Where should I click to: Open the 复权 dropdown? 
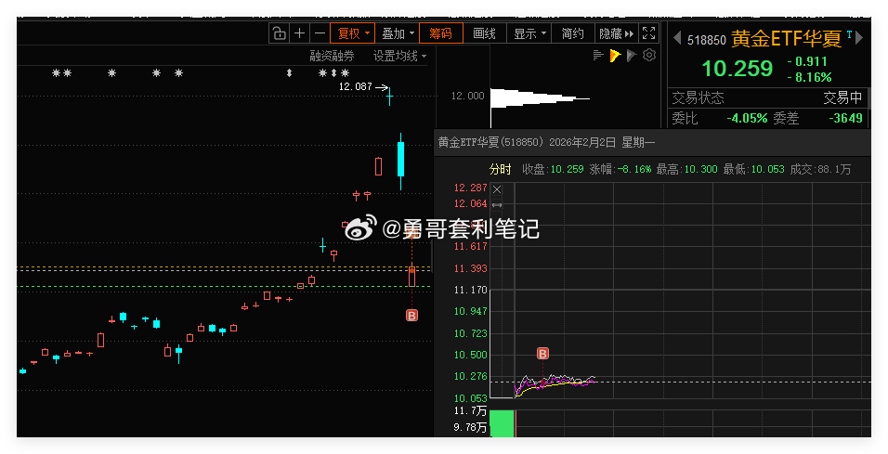point(352,33)
